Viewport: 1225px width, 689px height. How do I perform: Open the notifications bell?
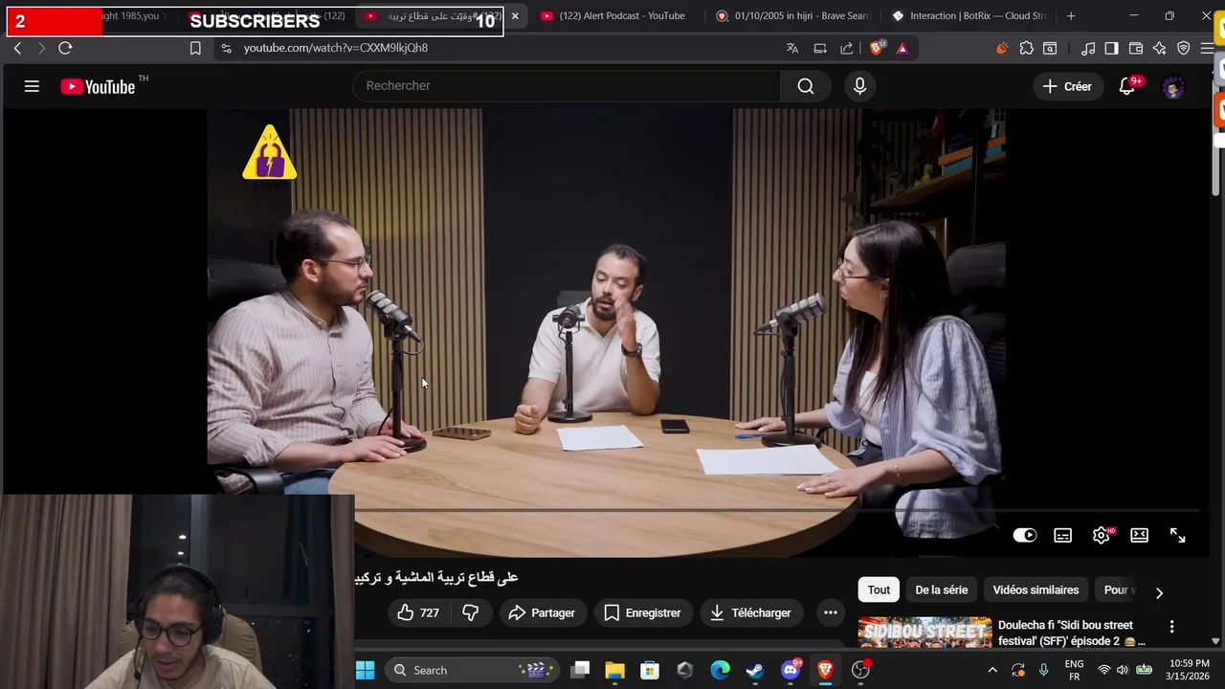point(1127,86)
